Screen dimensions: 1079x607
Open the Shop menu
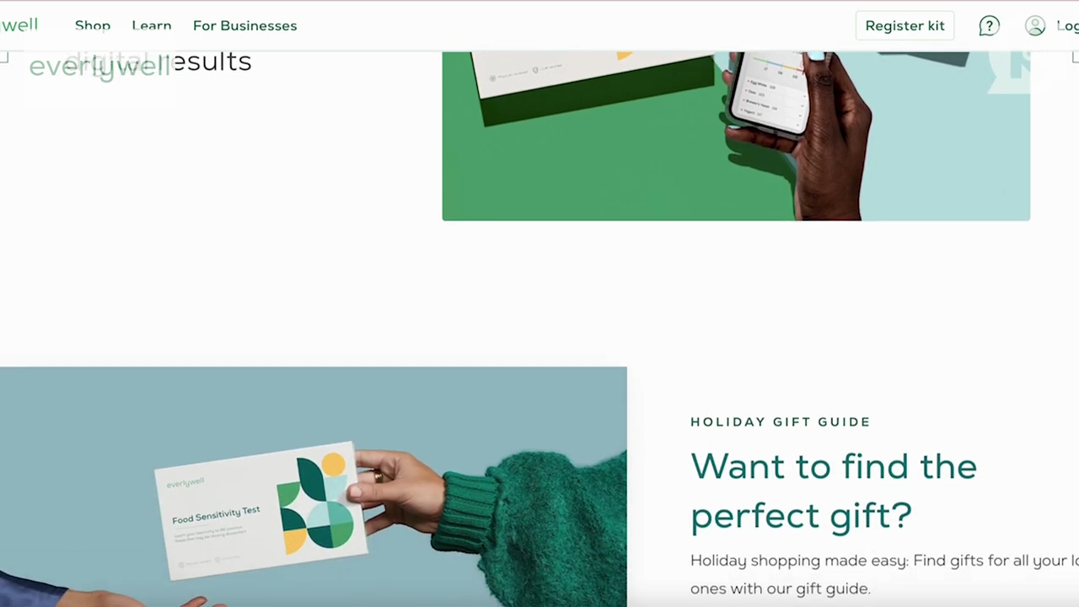pyautogui.click(x=93, y=25)
